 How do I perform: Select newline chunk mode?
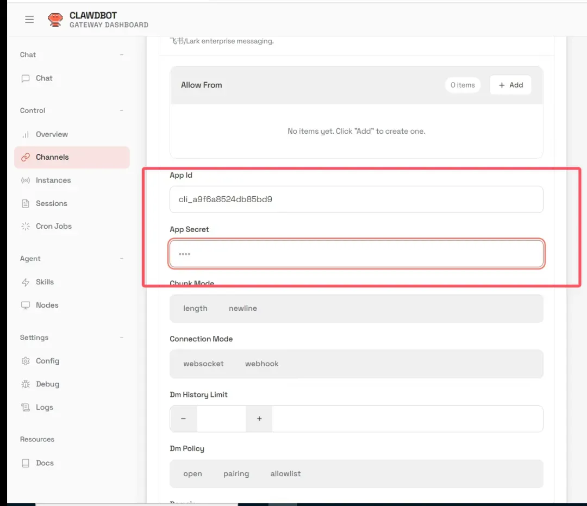[242, 308]
